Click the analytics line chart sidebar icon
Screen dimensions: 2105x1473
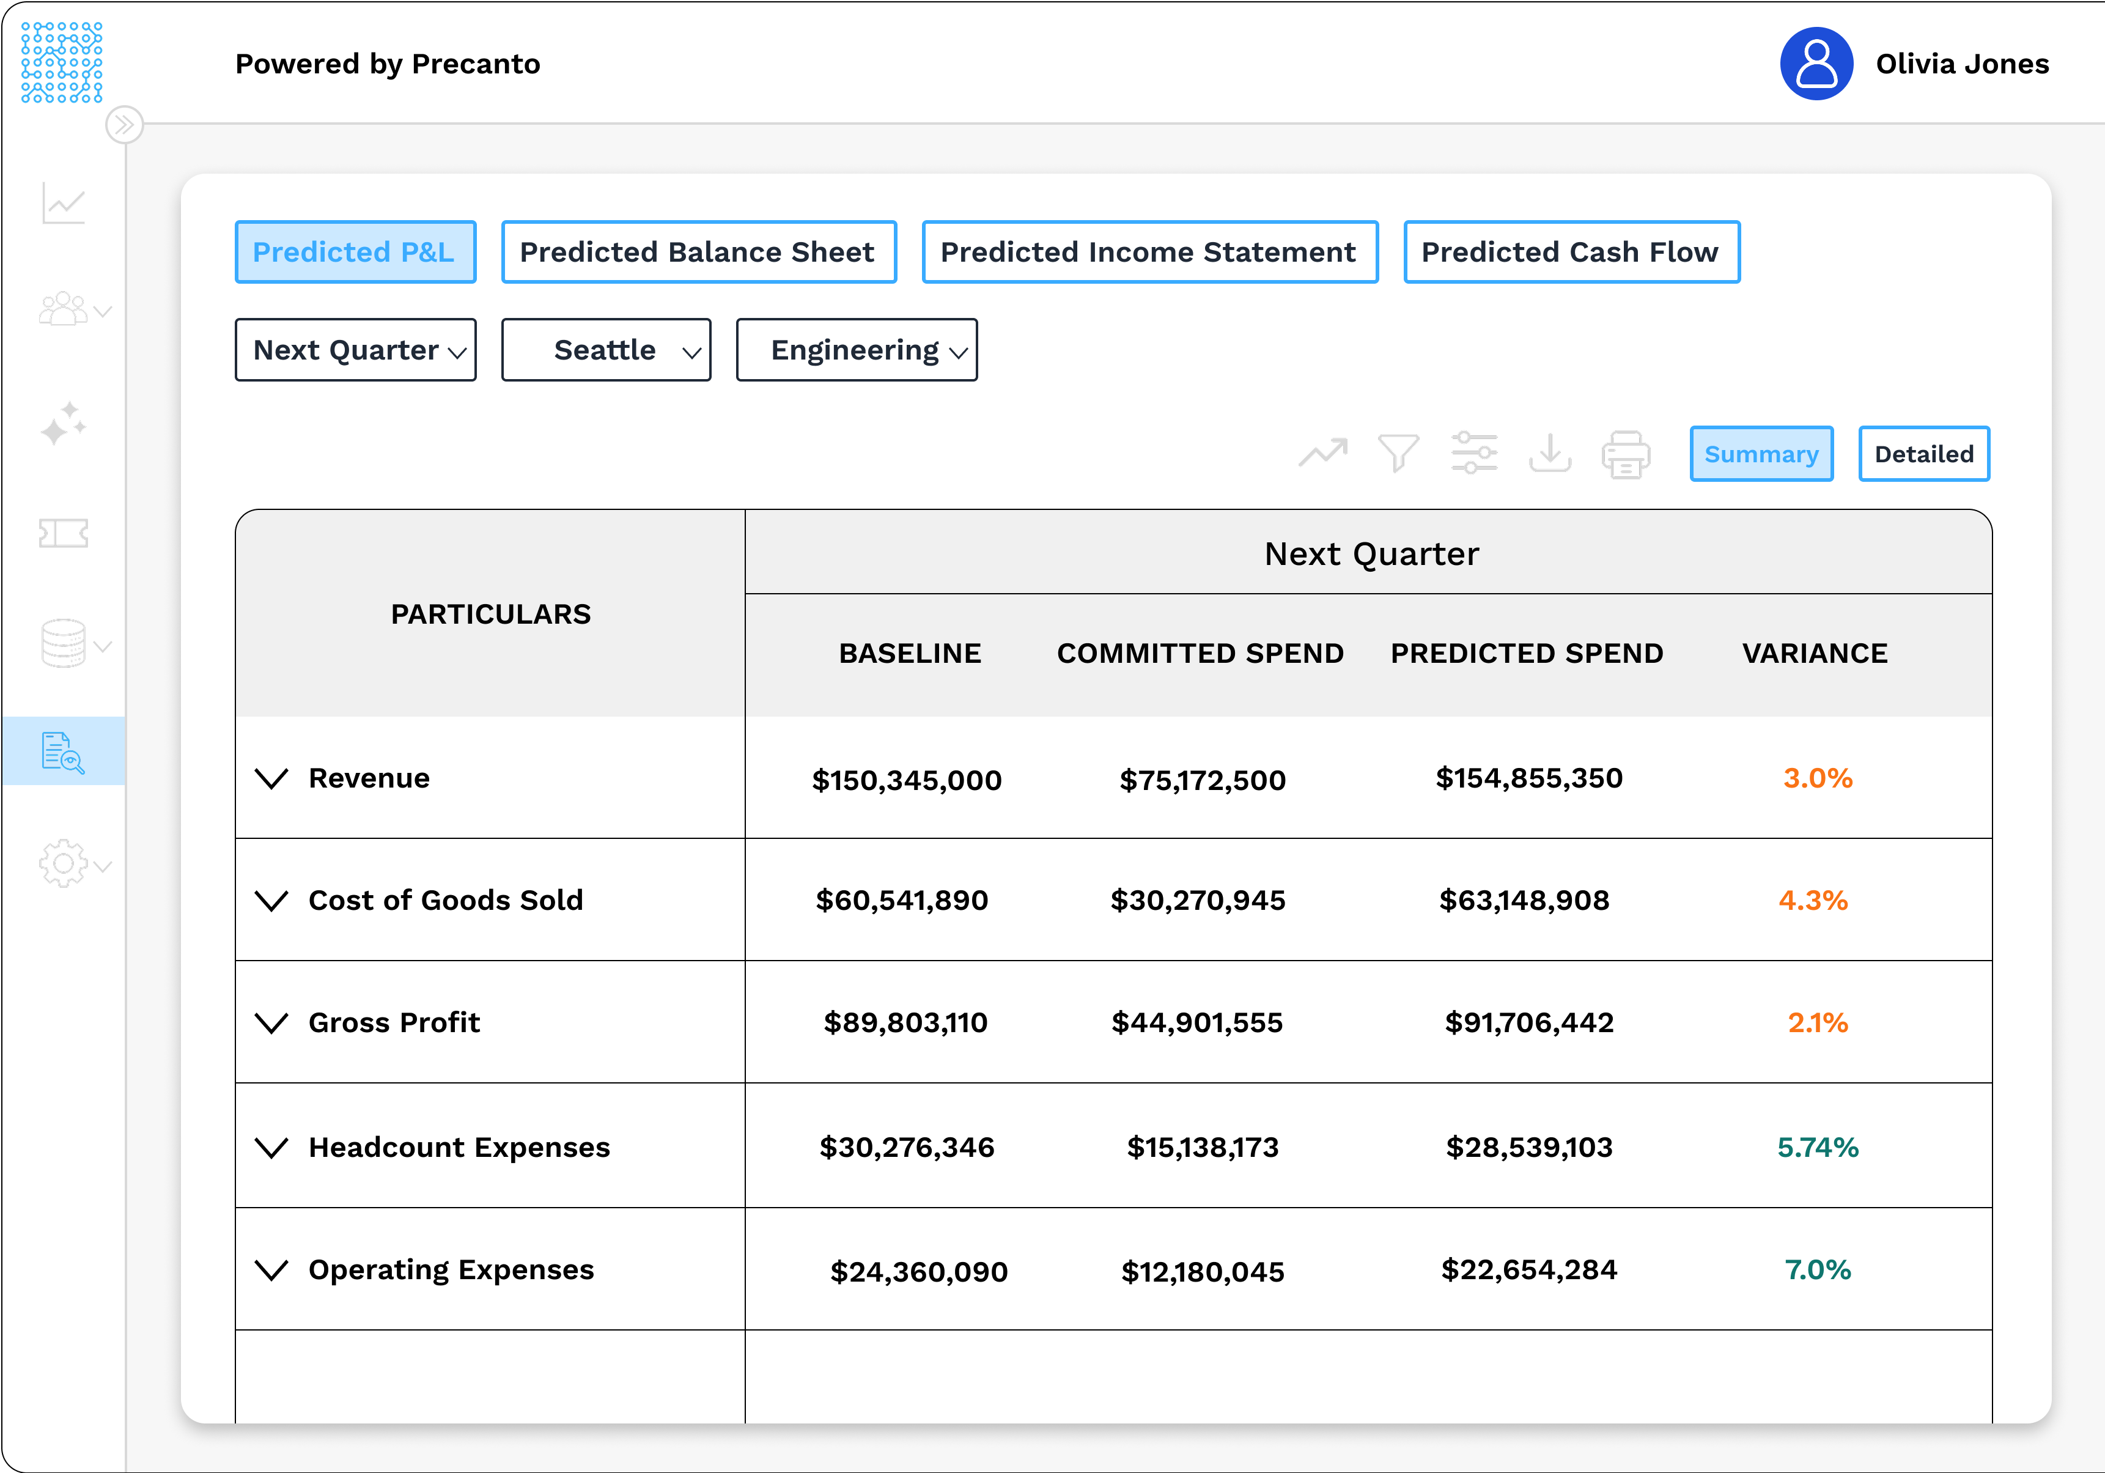[x=63, y=203]
